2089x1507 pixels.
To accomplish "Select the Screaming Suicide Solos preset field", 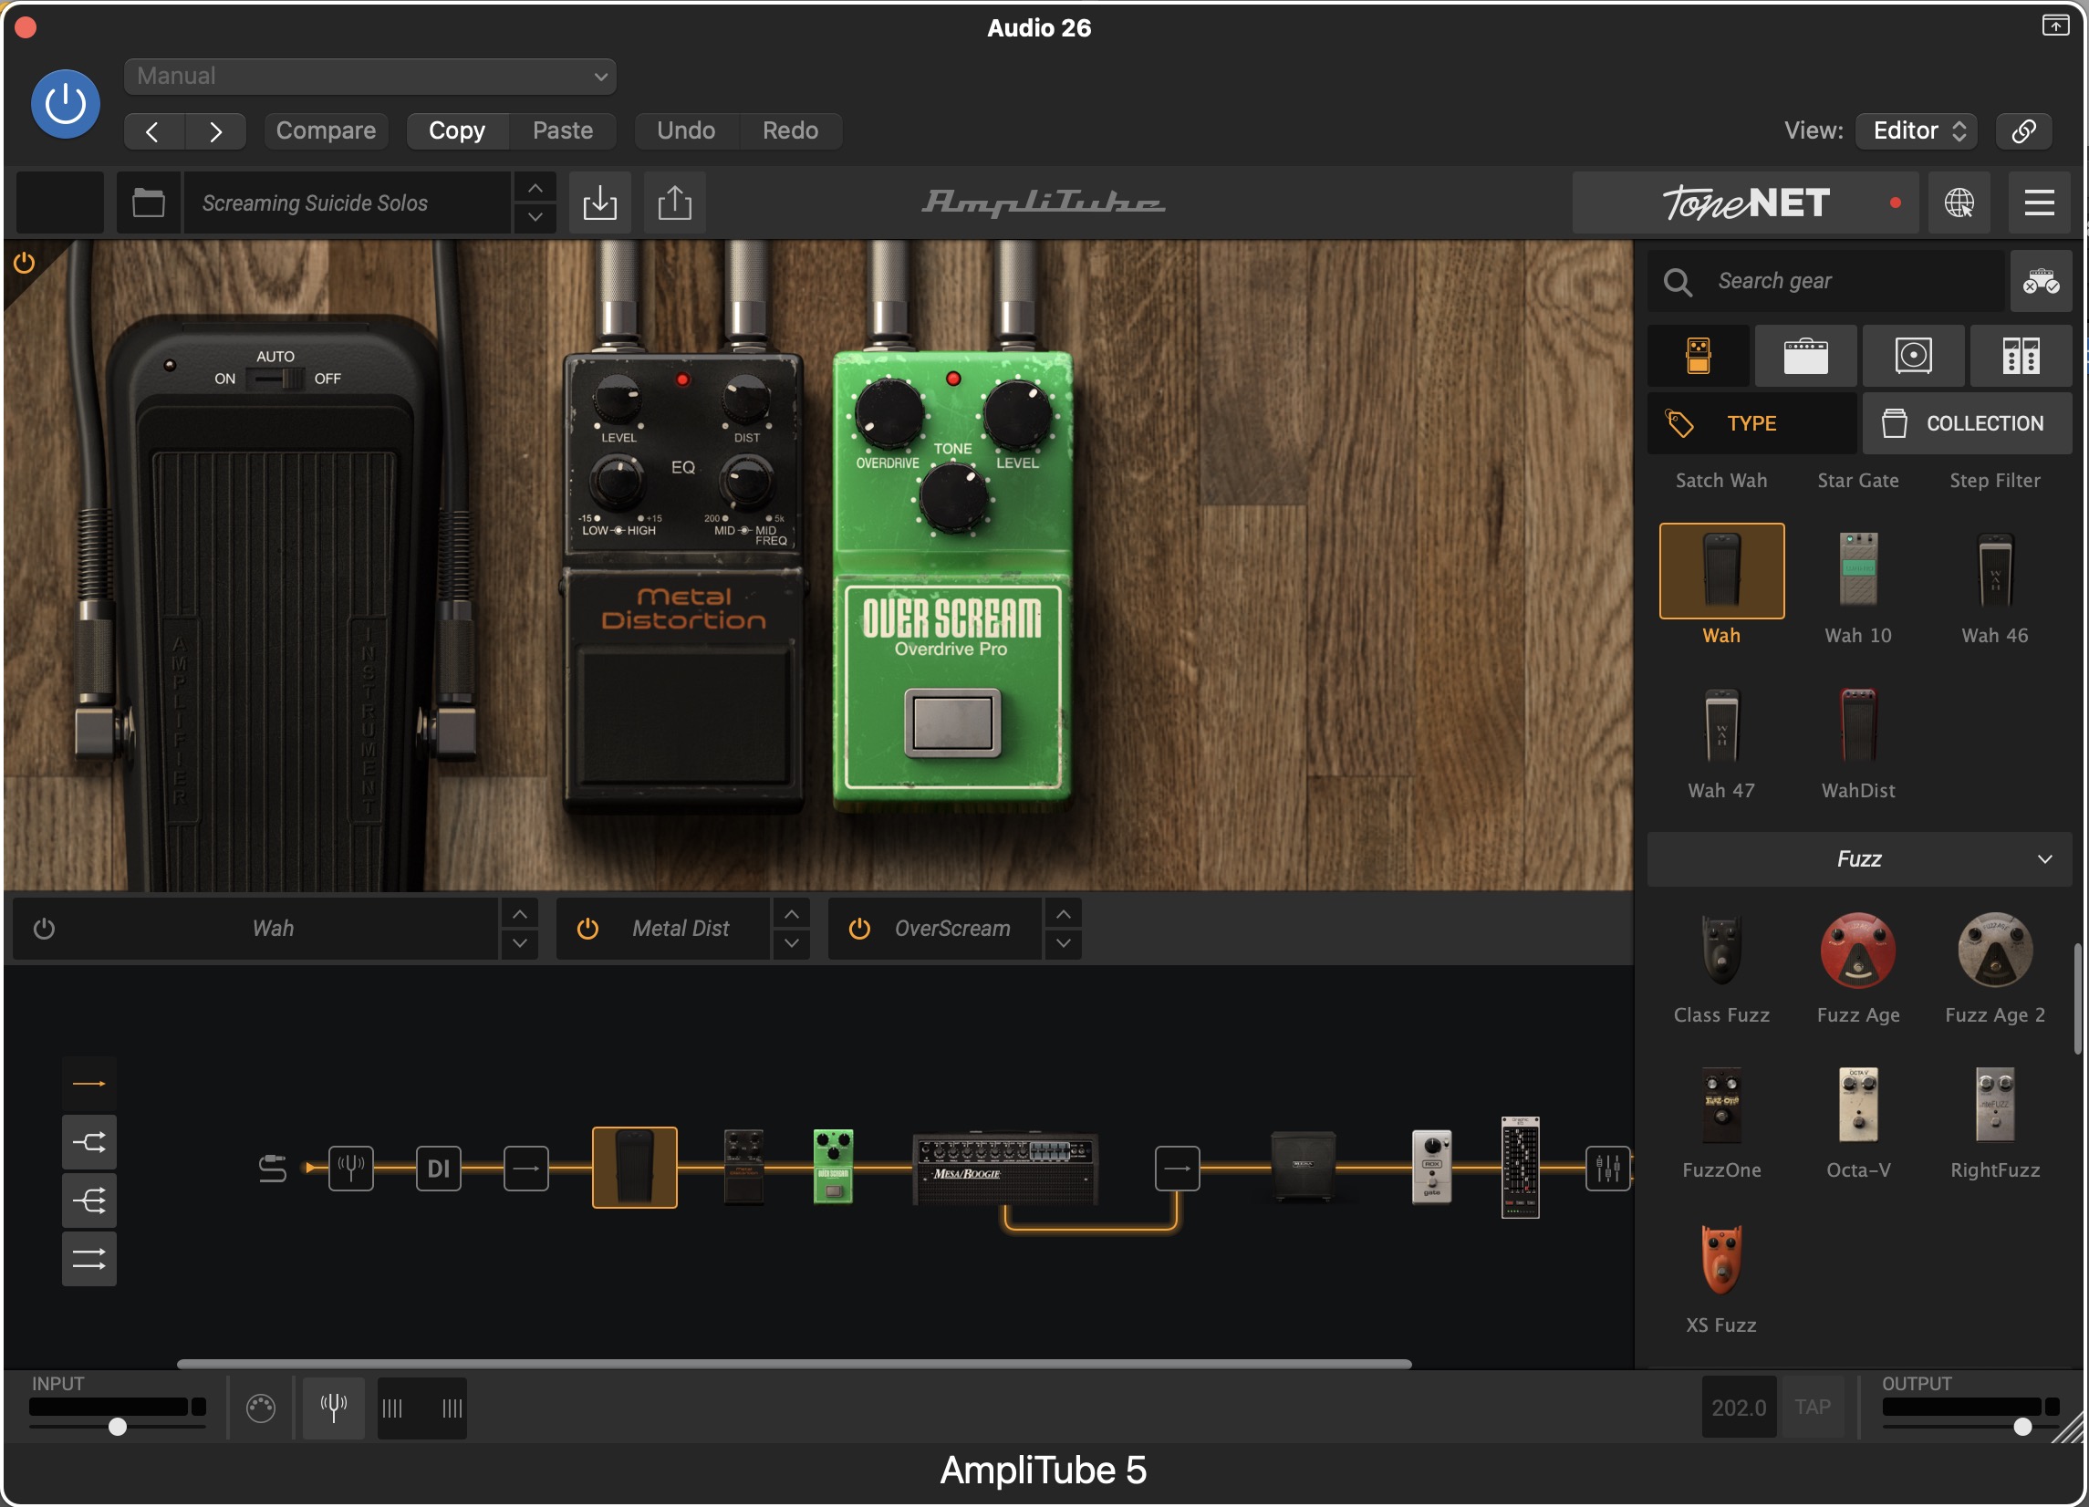I will tap(348, 203).
